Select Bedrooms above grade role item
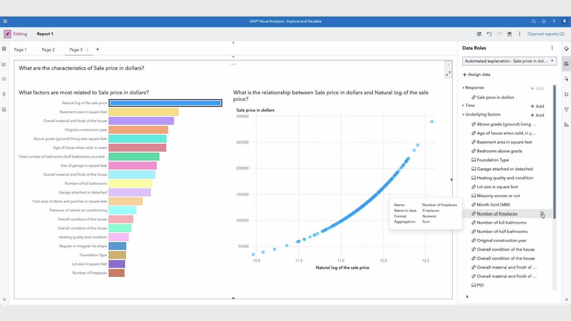The image size is (571, 321). [499, 151]
